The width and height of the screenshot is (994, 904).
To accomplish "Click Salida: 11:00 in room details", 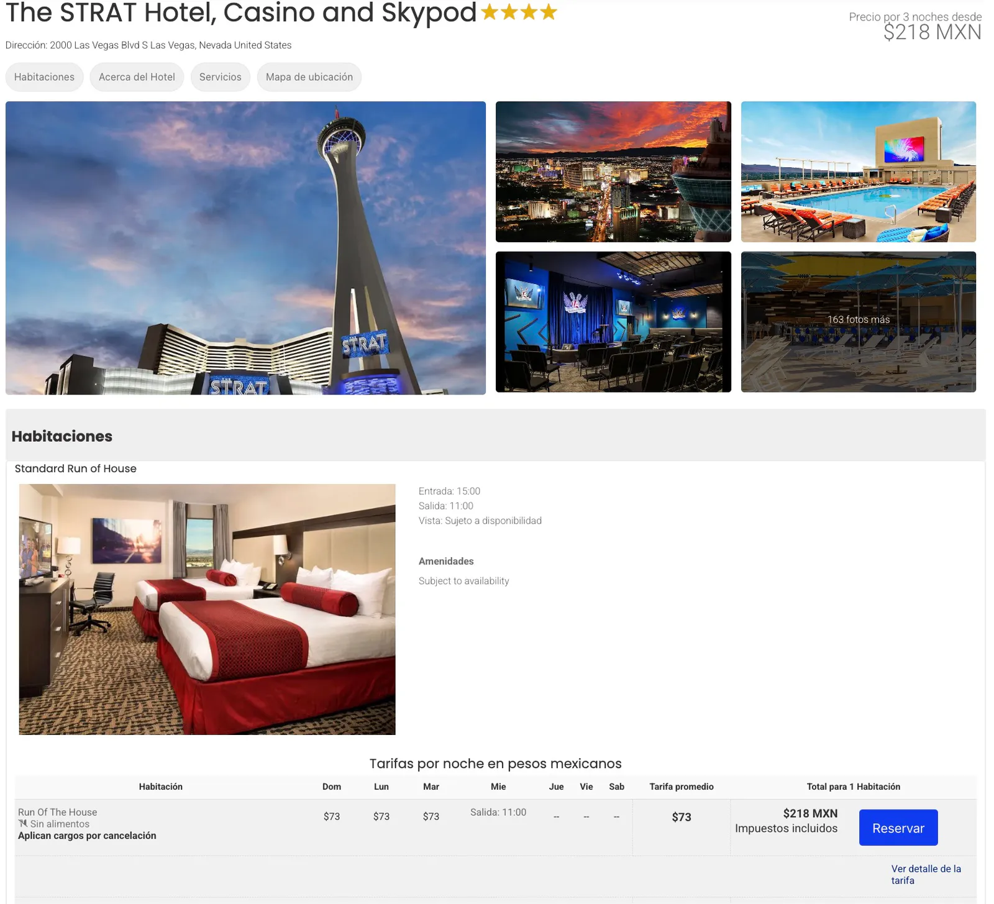I will (446, 506).
